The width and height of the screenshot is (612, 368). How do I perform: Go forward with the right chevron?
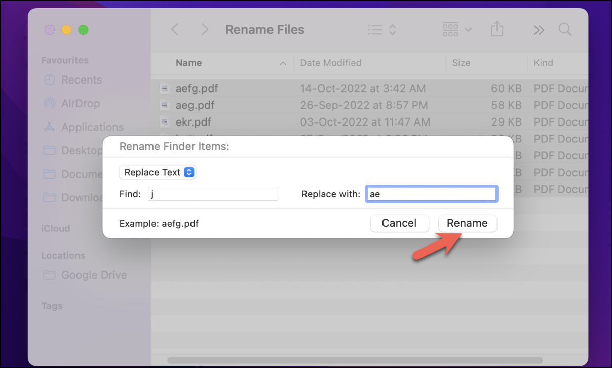coord(205,30)
